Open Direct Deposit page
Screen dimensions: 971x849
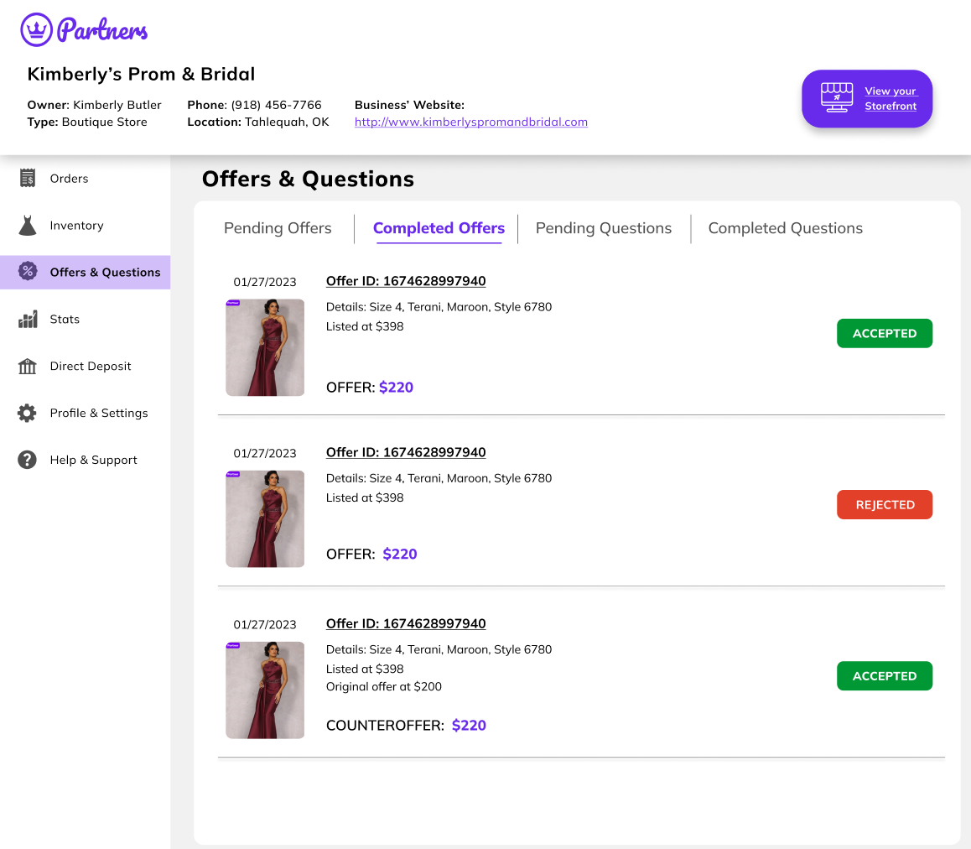[91, 367]
